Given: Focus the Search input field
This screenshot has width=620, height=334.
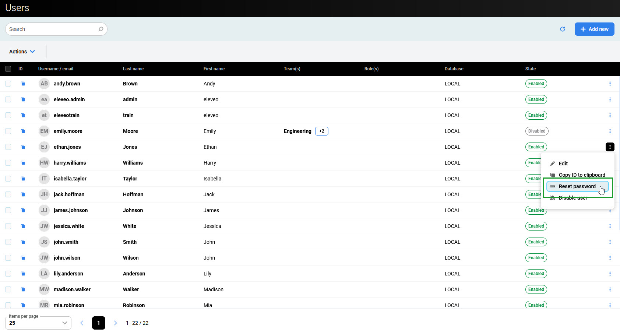Looking at the screenshot, I should (52, 29).
